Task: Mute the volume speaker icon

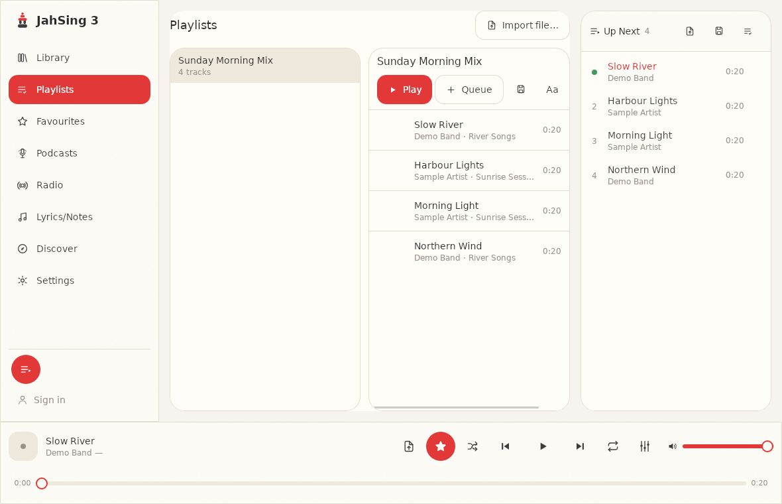Action: click(x=672, y=446)
